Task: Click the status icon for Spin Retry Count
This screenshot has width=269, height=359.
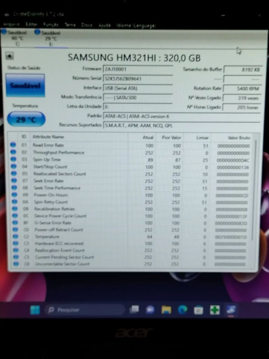Action: pos(15,202)
